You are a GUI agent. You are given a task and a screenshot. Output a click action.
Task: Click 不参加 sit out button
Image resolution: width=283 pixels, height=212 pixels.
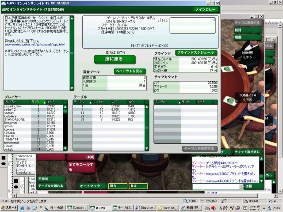(x=51, y=179)
